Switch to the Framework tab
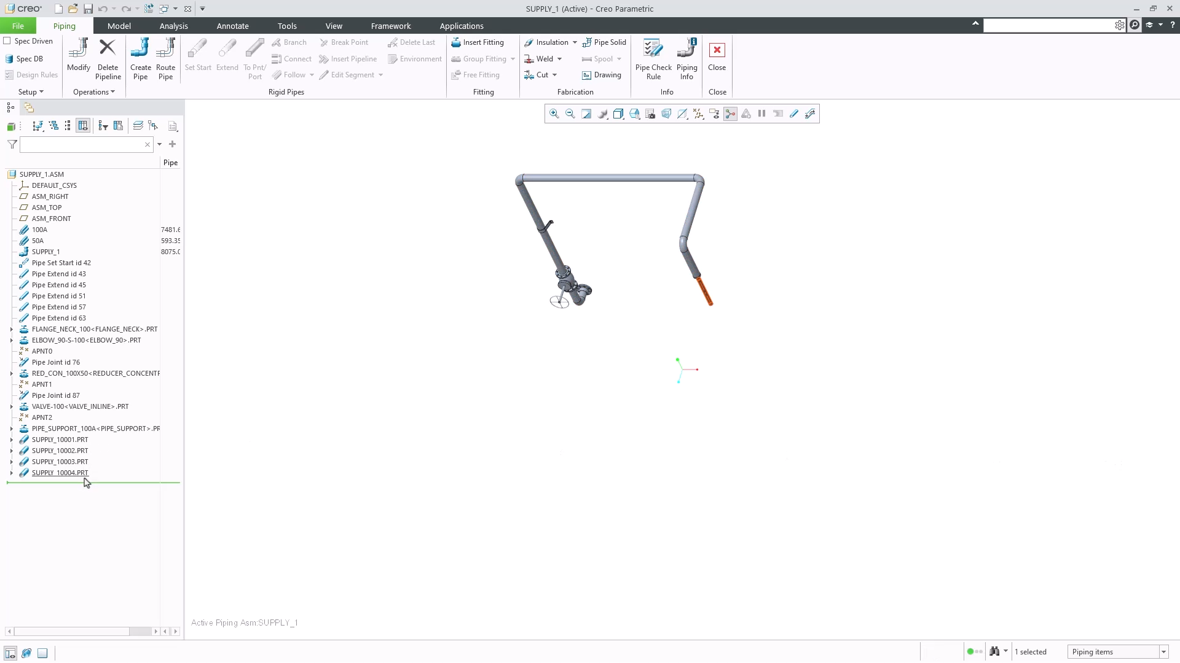This screenshot has width=1180, height=663. click(x=391, y=26)
